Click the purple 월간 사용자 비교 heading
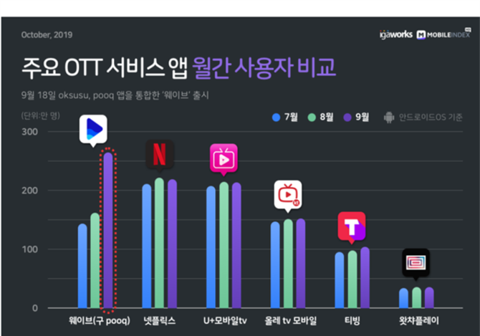Screen dimensions: 480x336 [x=264, y=67]
